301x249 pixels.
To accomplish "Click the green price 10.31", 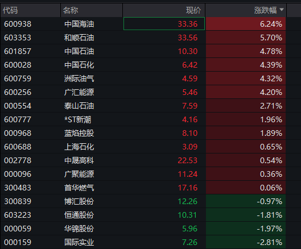I will tap(188, 215).
